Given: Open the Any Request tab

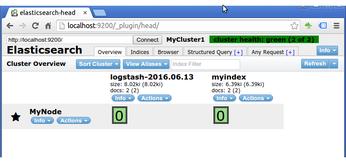Looking at the screenshot, I should (x=273, y=52).
